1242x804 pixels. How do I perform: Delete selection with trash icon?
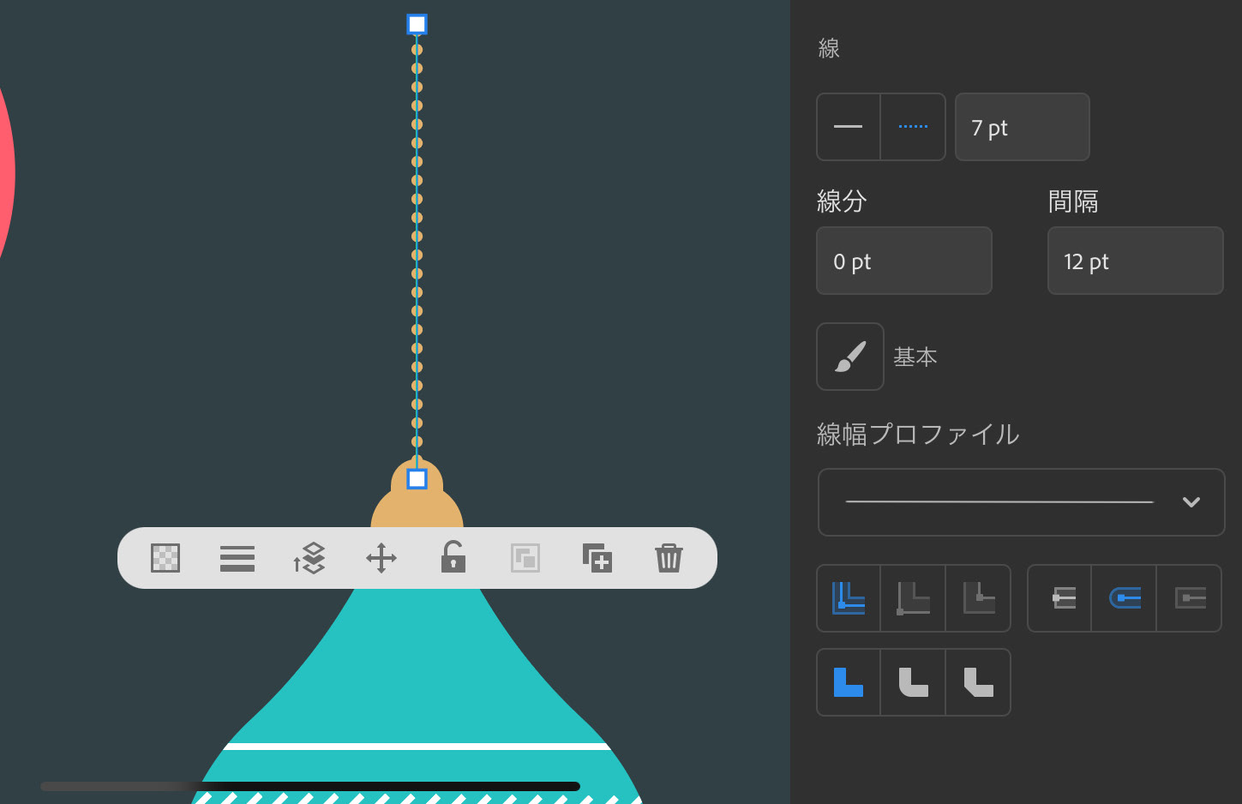[x=669, y=558]
